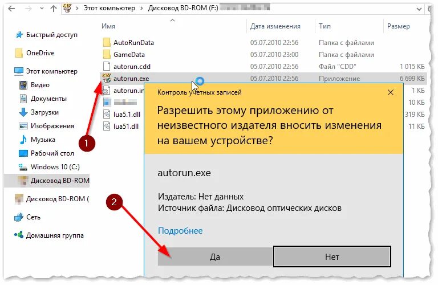438x285 pixels.
Task: Open 'Документы' in the sidebar
Action: [x=48, y=99]
